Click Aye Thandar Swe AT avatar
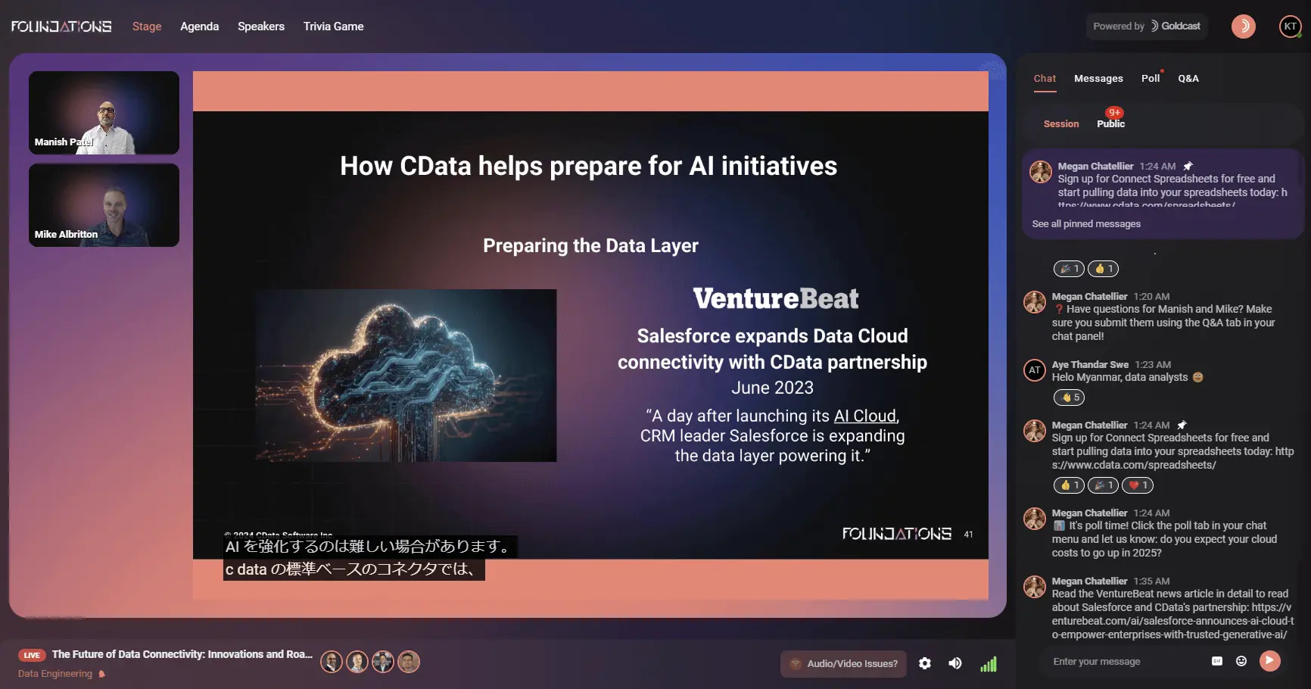The image size is (1311, 689). [1035, 370]
